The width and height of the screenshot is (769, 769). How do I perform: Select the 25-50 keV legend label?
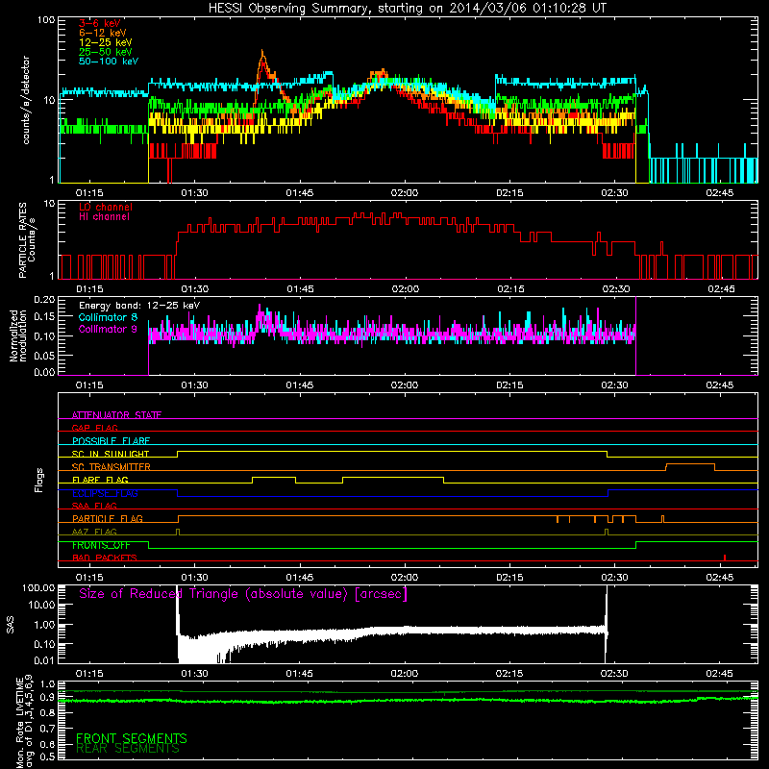[106, 52]
